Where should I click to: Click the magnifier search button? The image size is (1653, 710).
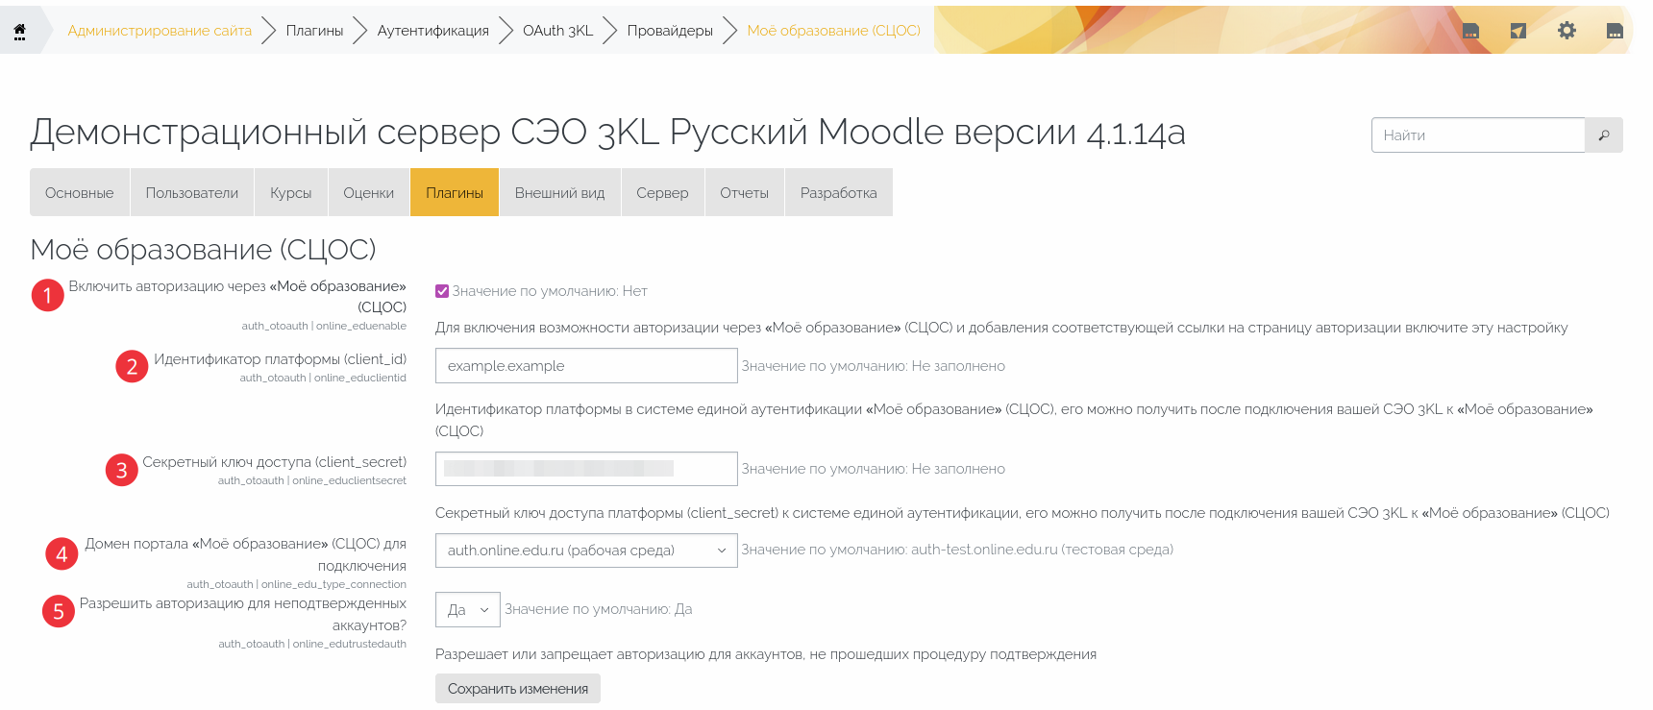pyautogui.click(x=1604, y=135)
